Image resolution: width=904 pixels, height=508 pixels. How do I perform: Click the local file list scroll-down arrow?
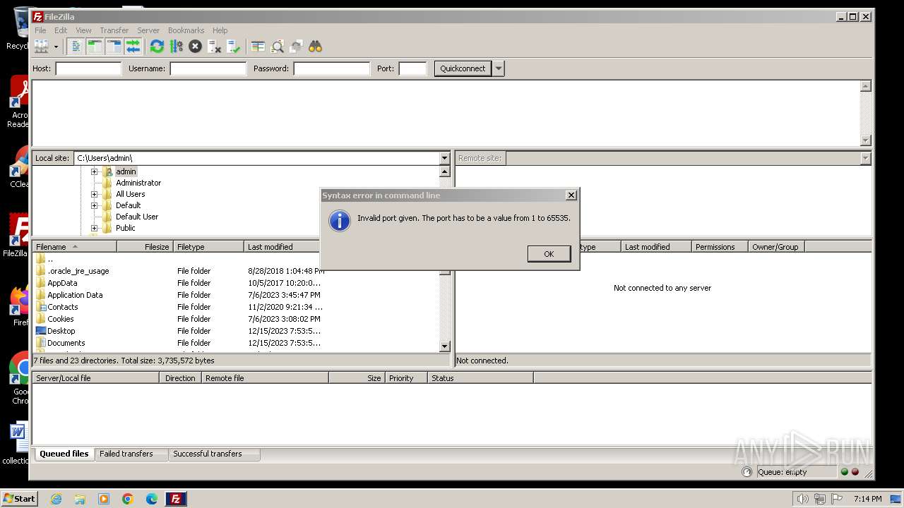[444, 346]
